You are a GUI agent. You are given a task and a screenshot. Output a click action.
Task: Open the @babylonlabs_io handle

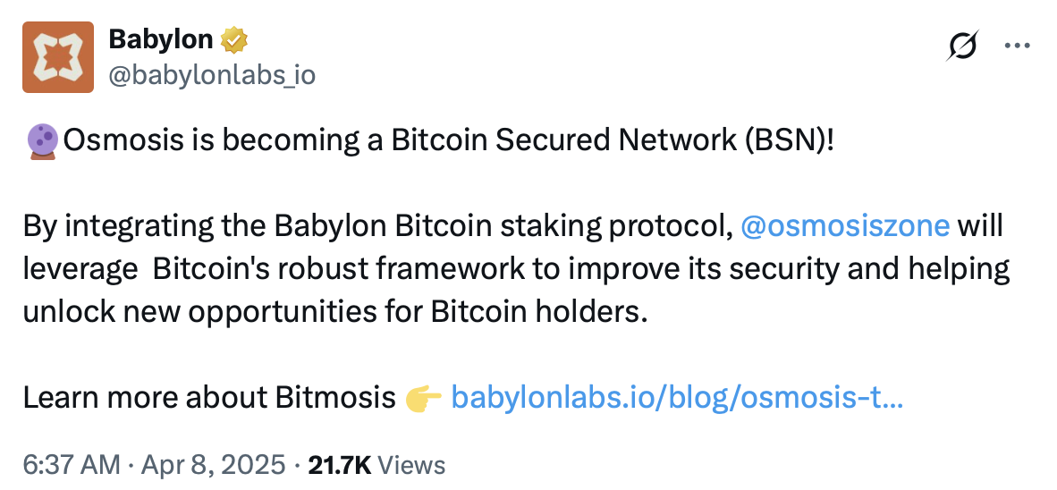[x=212, y=75]
